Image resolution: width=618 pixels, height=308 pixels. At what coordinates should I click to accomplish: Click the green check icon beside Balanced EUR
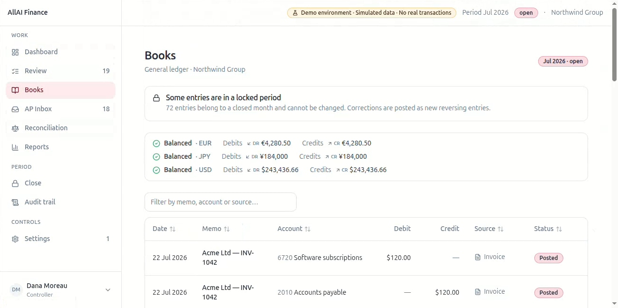coord(156,143)
